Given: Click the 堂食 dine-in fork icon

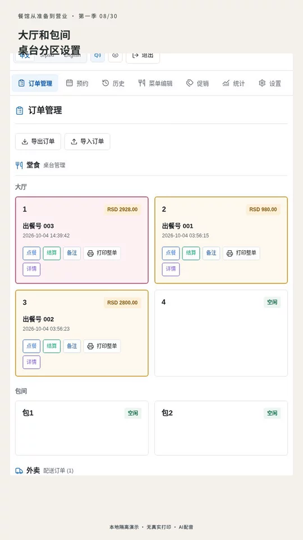Looking at the screenshot, I should 19,165.
